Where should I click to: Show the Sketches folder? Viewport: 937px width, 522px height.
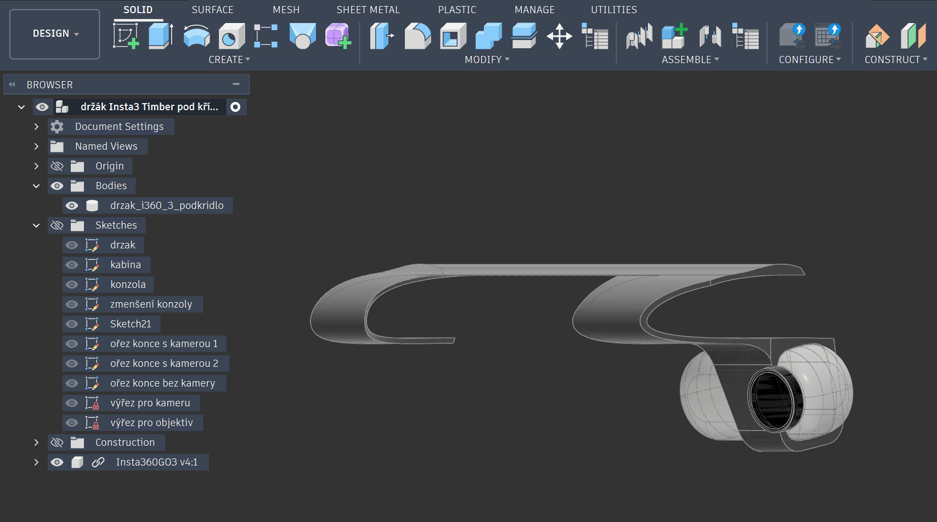57,225
